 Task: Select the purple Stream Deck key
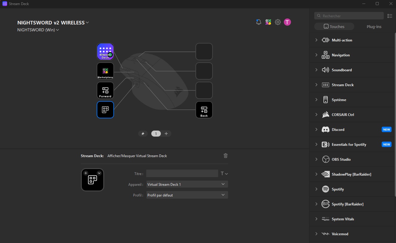(x=105, y=52)
